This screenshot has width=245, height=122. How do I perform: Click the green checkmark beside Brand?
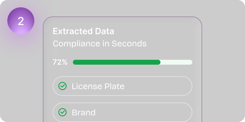coord(62,112)
